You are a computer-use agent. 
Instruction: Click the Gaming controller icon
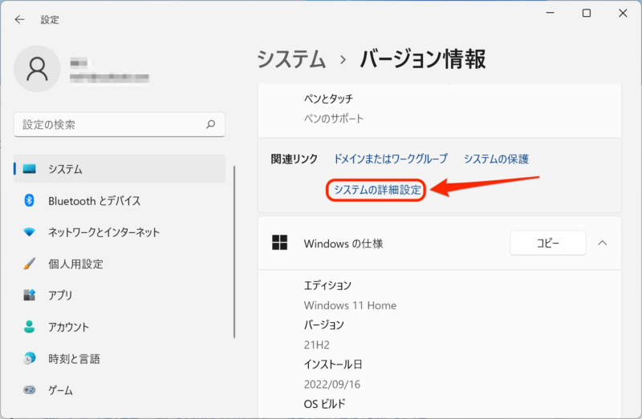29,390
